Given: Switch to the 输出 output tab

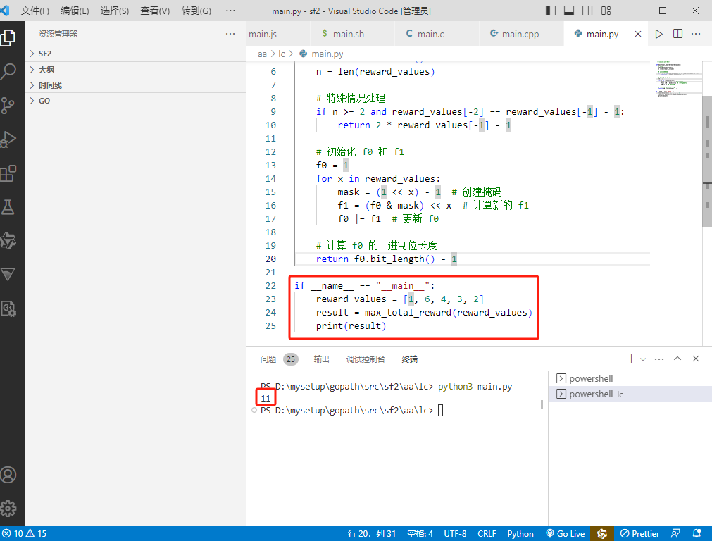Looking at the screenshot, I should click(321, 359).
